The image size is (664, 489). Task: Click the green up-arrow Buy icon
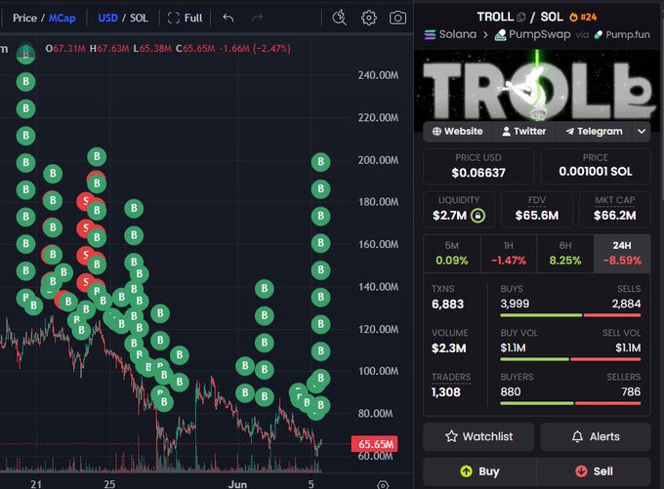click(x=466, y=471)
